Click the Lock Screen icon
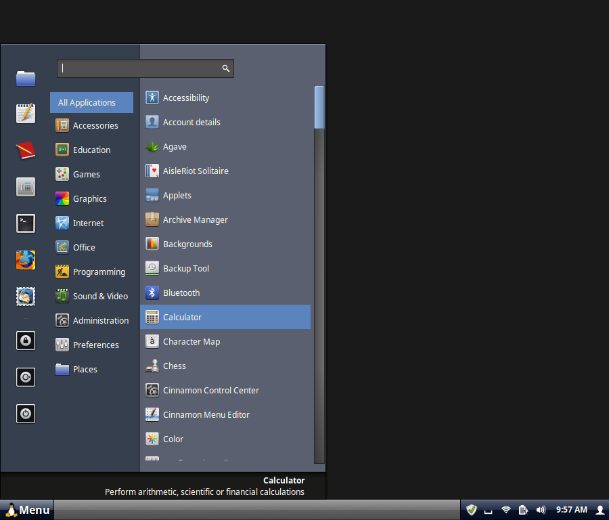Viewport: 609px width, 520px height. click(26, 341)
